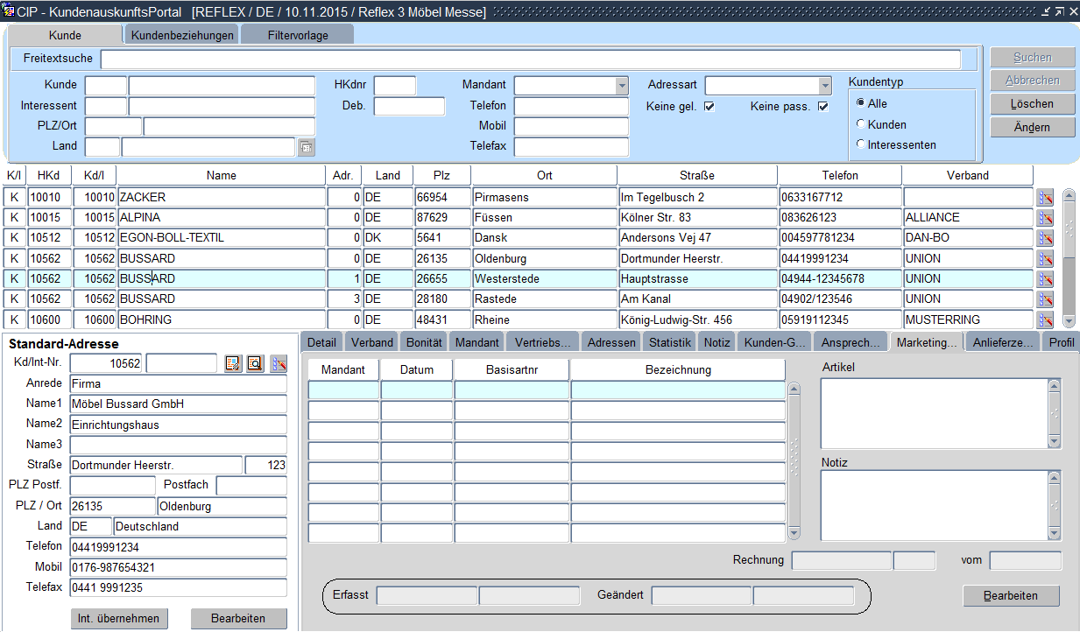Screen dimensions: 1080x632
Task: Select the Interessenten radio button
Action: 861,144
